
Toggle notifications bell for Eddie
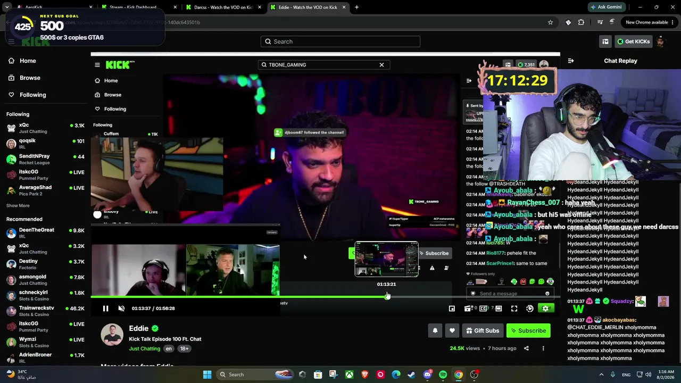pos(435,330)
